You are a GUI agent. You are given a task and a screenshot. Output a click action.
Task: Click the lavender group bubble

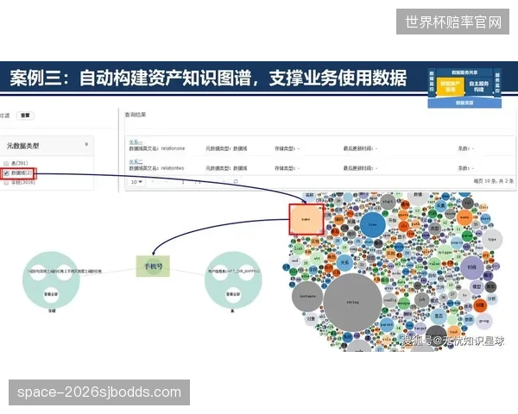point(484,321)
